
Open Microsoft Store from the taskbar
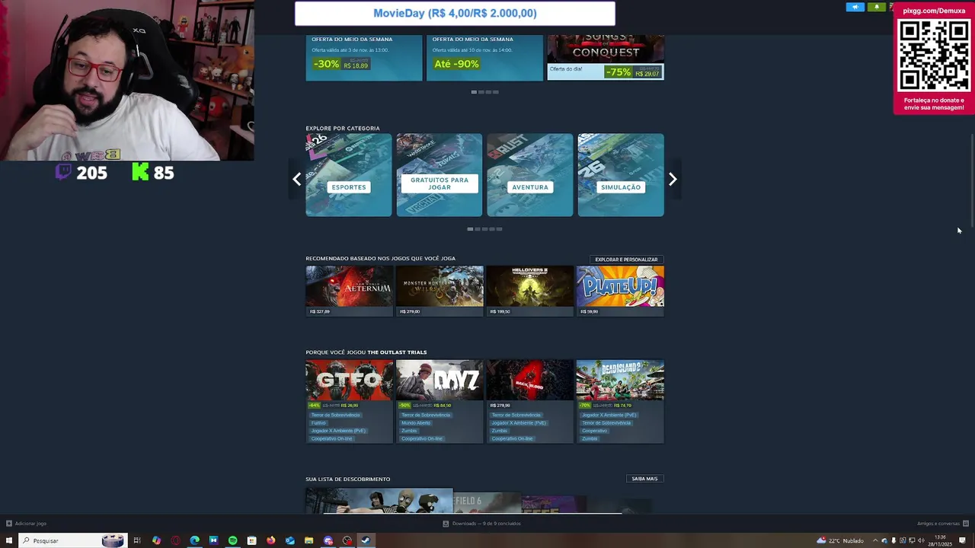(251, 540)
